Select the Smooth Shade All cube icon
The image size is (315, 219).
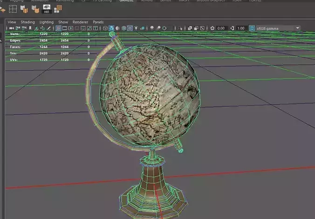pyautogui.click(x=111, y=28)
